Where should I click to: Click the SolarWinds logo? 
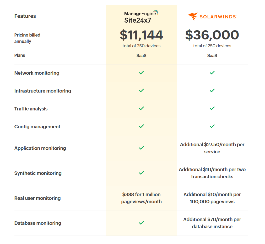pyautogui.click(x=212, y=17)
